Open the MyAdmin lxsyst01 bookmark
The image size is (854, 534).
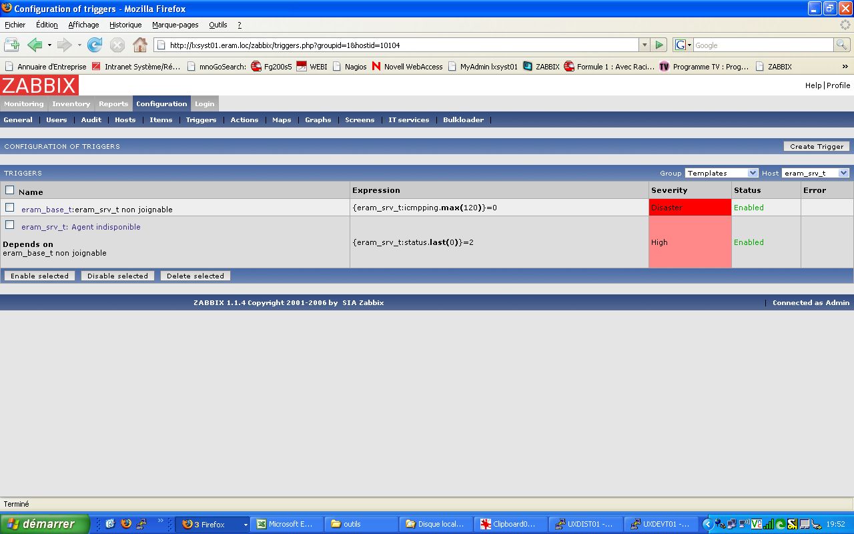(x=482, y=67)
